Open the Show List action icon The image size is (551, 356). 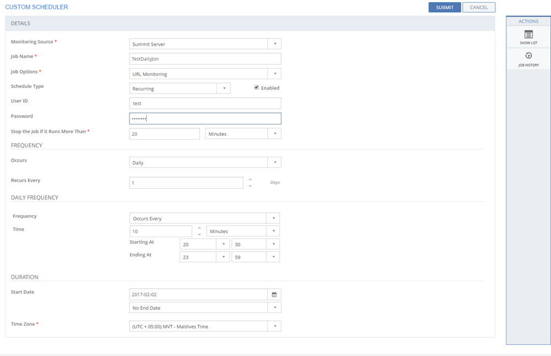click(528, 35)
